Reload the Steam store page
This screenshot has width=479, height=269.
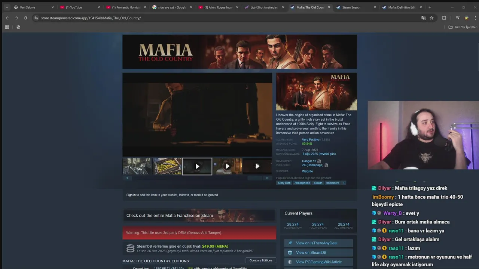pyautogui.click(x=25, y=18)
